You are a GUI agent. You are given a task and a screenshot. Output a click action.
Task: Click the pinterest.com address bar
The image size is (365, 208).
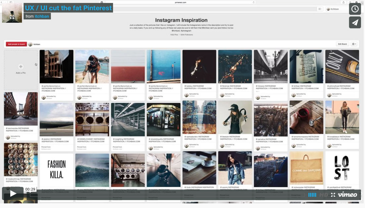[181, 2]
